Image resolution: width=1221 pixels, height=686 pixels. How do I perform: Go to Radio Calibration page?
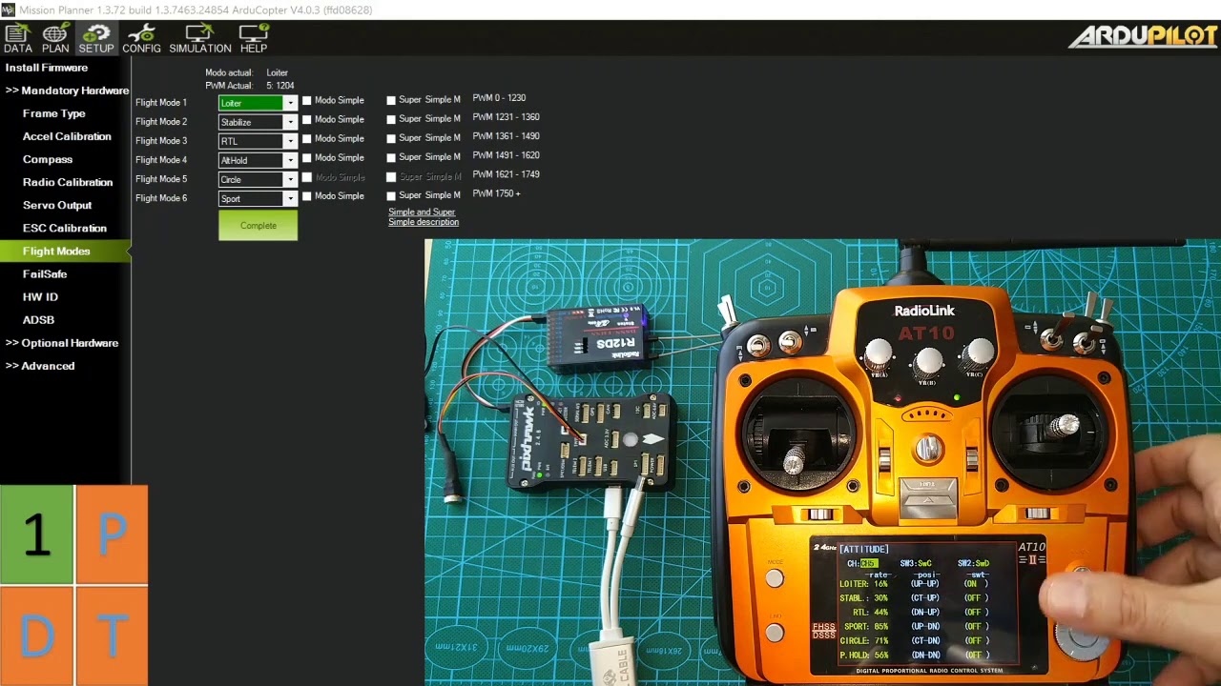(x=68, y=182)
